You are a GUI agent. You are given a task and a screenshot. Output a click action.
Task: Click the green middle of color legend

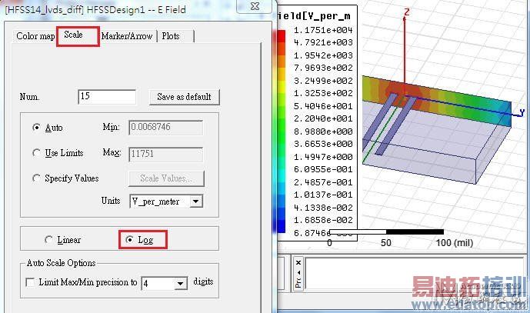281,132
